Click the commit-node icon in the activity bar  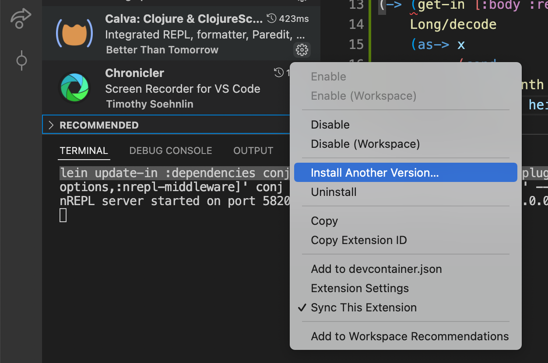tap(21, 60)
